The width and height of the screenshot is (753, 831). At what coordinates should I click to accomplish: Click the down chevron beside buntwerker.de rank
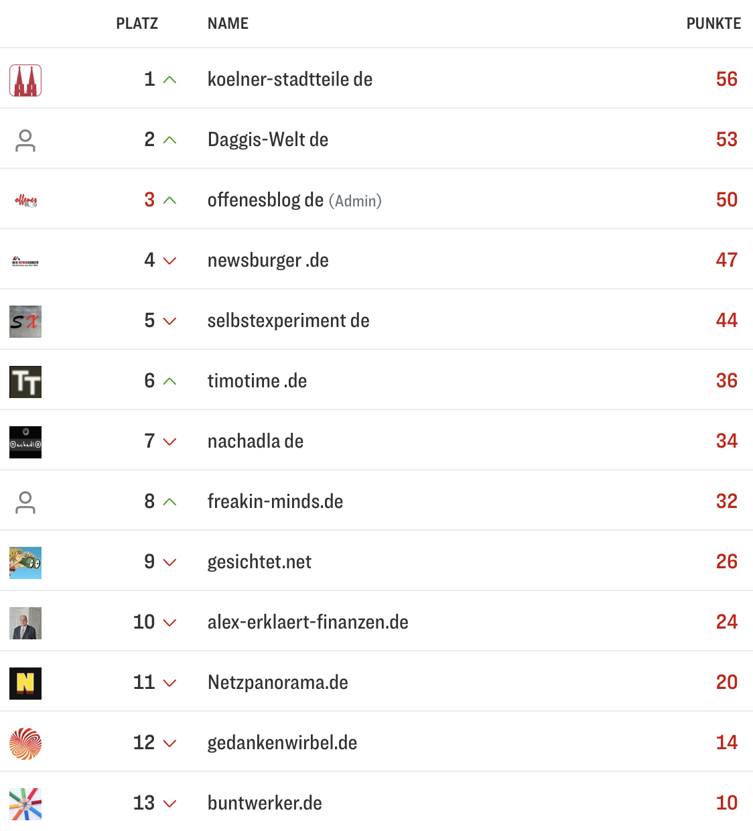[x=169, y=804]
